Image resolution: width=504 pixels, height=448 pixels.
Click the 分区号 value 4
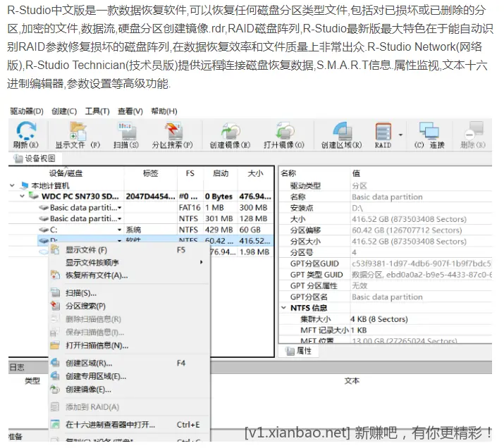[x=354, y=252]
